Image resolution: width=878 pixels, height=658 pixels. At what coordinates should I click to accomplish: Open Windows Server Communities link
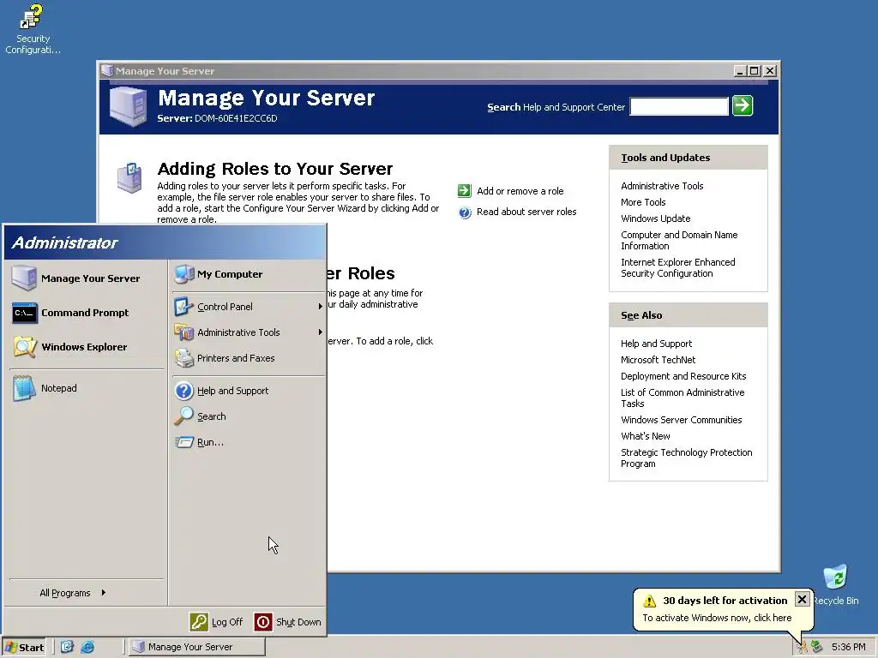[x=681, y=420]
